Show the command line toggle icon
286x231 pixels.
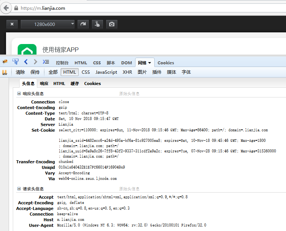[46, 62]
